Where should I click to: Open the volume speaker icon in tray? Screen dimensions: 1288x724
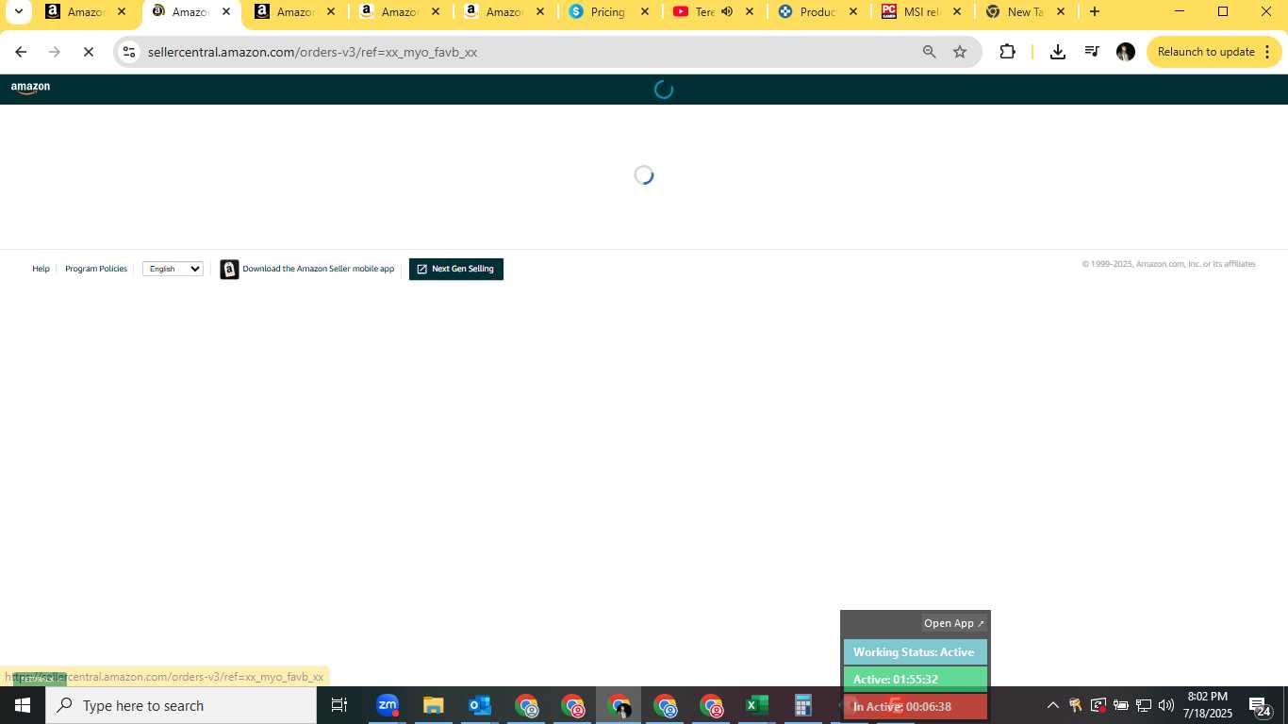(x=1166, y=705)
